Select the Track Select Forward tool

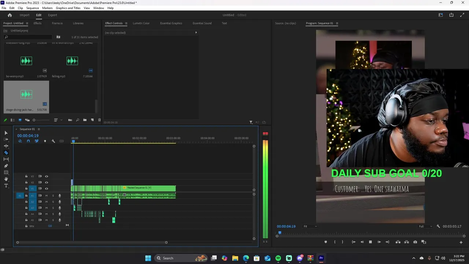pos(6,139)
